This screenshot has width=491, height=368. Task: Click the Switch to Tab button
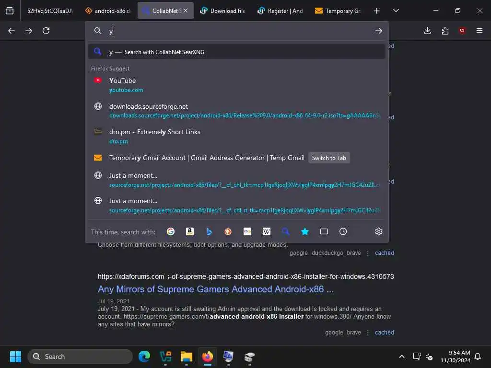(329, 158)
